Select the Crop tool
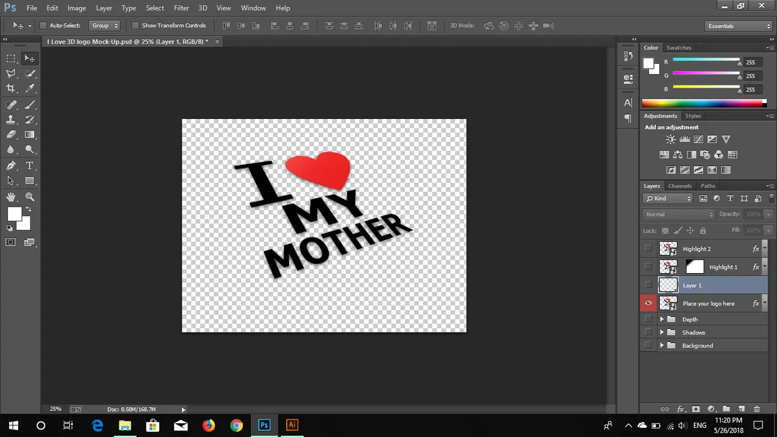Viewport: 777px width, 437px height. pyautogui.click(x=11, y=89)
